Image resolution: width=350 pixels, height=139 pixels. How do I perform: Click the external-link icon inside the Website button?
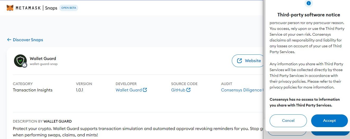240,61
